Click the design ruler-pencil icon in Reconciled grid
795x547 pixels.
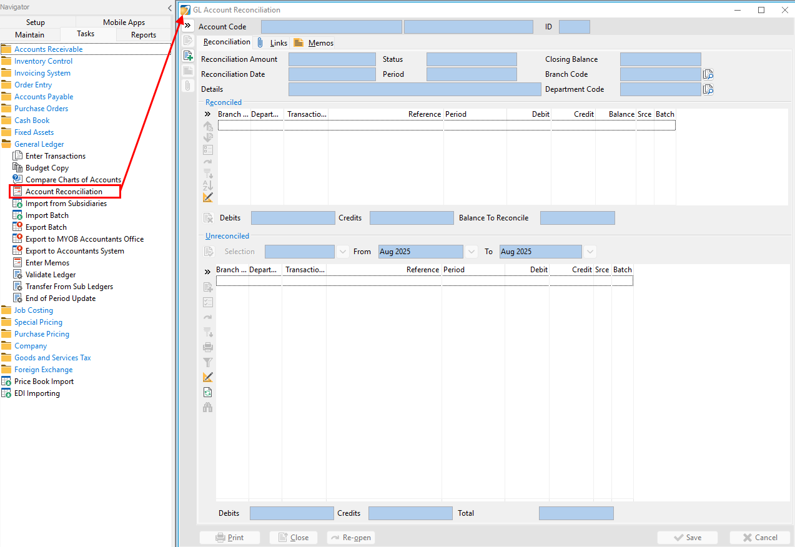[208, 197]
